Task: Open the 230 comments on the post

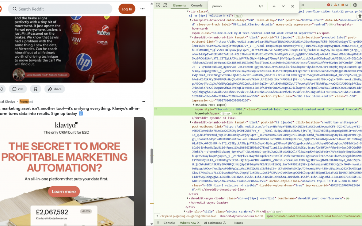Action: [18, 89]
